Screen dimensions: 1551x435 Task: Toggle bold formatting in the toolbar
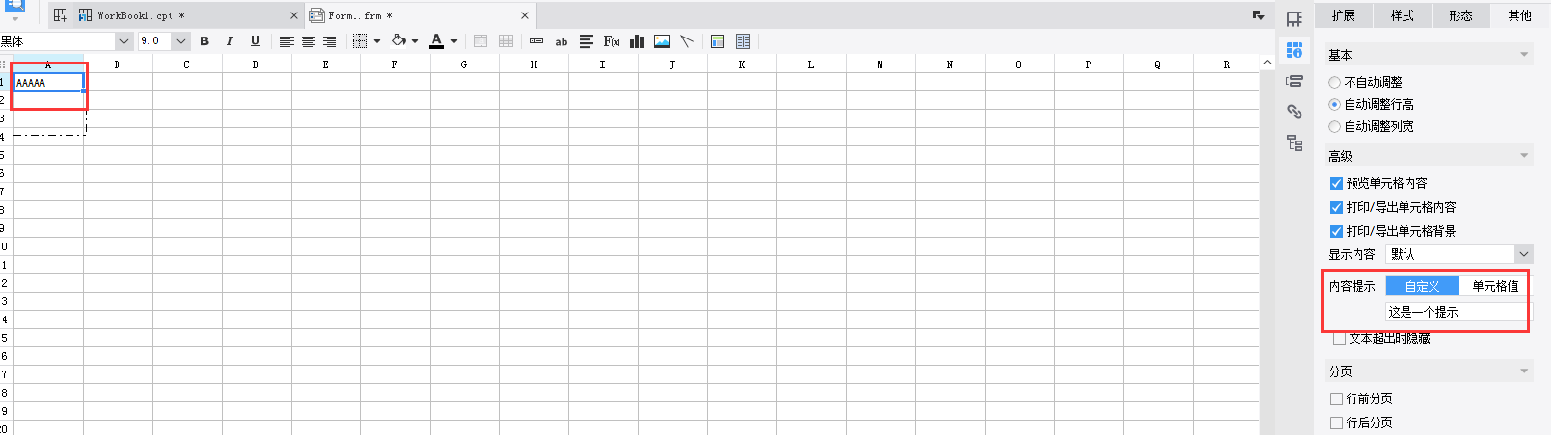(x=204, y=41)
